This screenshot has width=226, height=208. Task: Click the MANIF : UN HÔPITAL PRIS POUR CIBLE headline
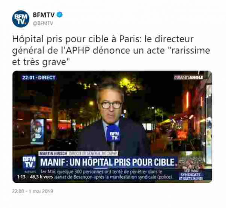107,162
